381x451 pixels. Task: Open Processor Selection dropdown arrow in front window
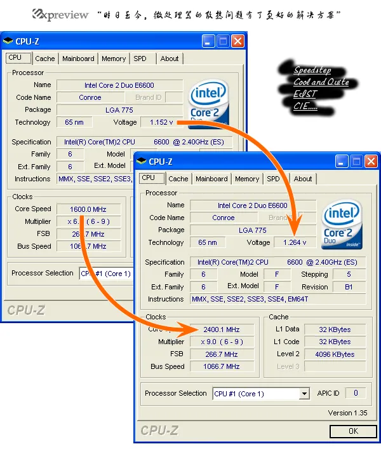tap(304, 394)
